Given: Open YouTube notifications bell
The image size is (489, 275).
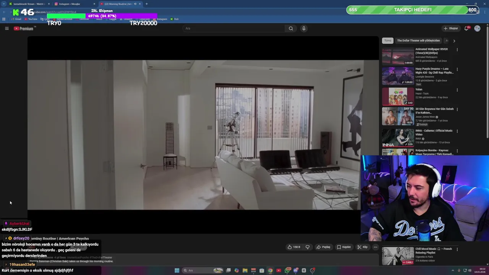Looking at the screenshot, I should point(467,28).
